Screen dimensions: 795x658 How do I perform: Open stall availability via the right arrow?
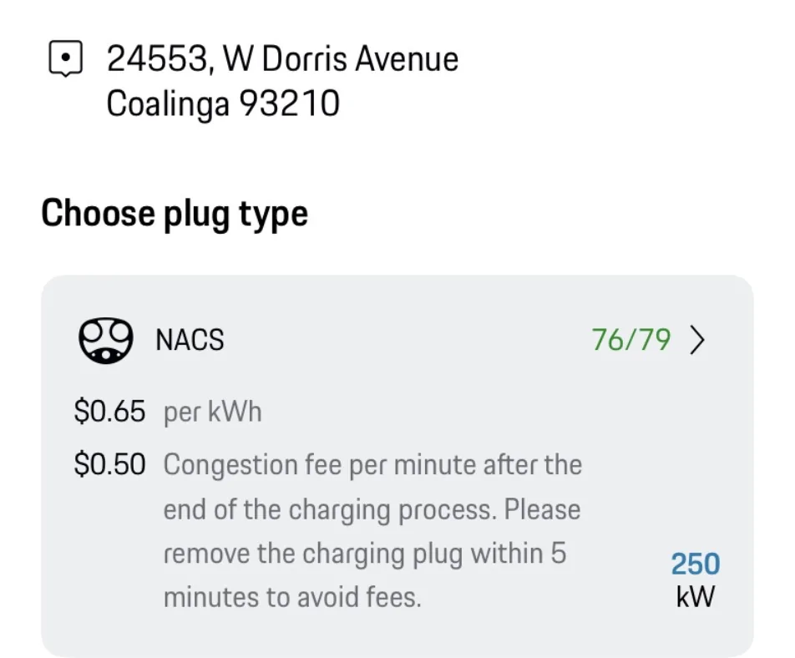pos(698,340)
